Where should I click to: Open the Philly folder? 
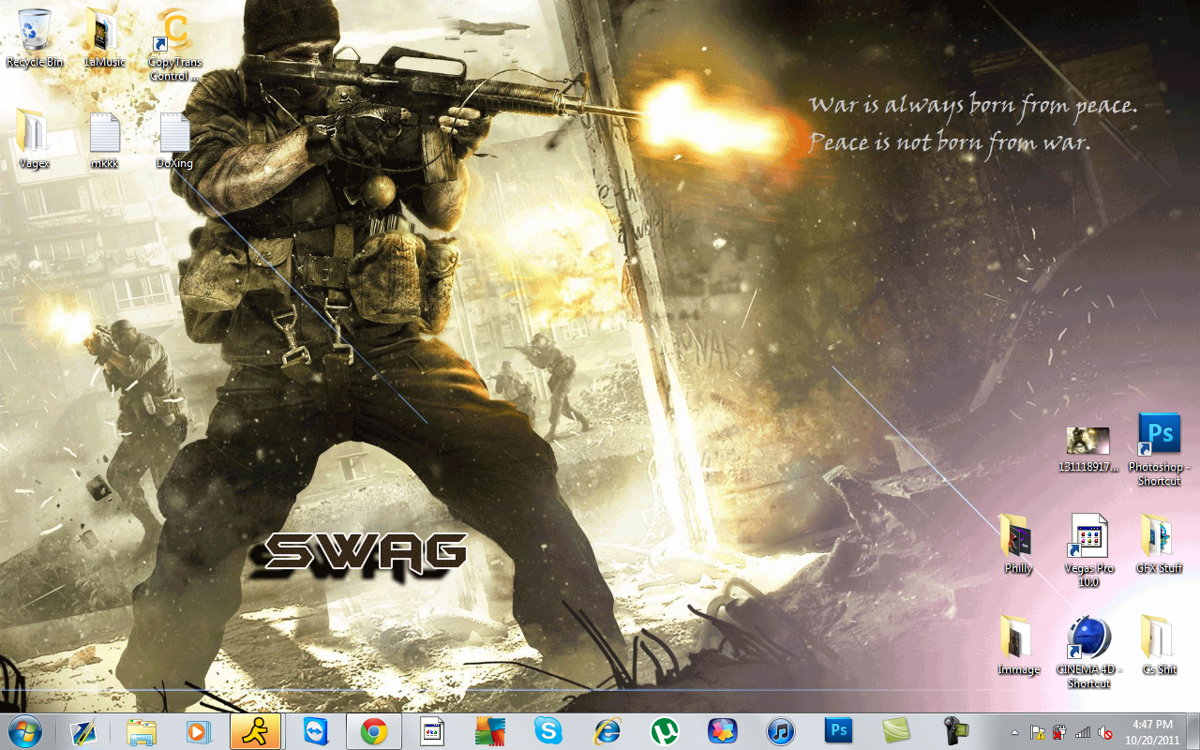pyautogui.click(x=1018, y=544)
